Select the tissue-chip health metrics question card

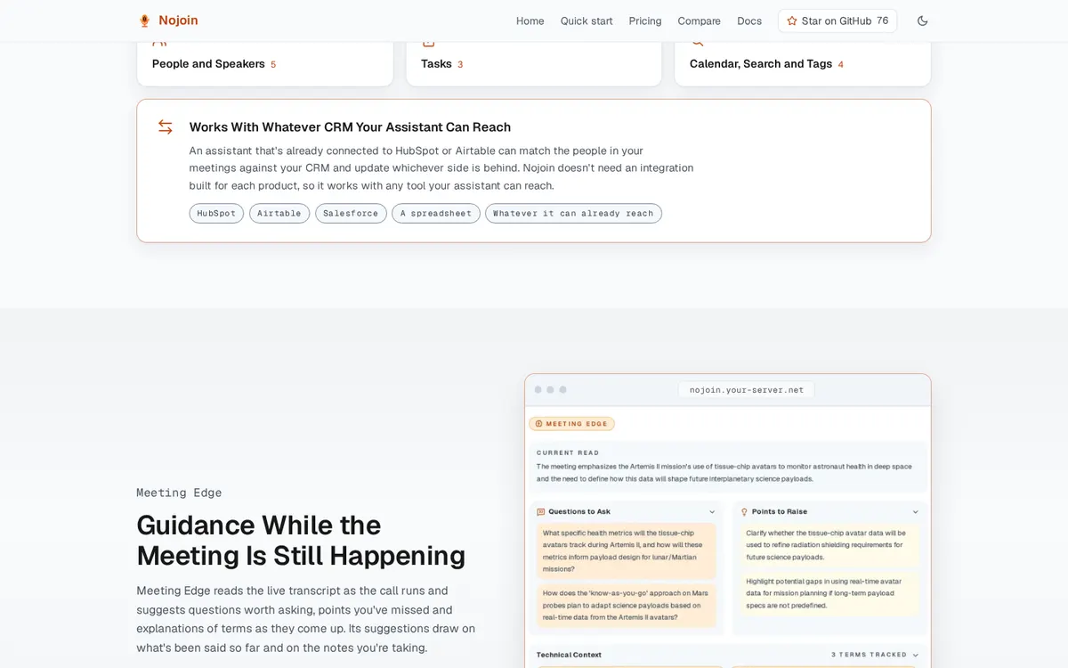[627, 551]
